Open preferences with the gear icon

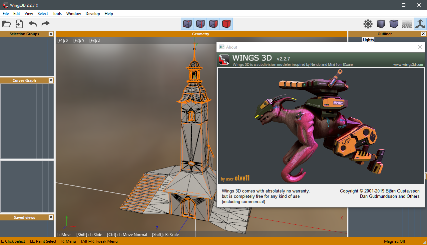pyautogui.click(x=368, y=24)
